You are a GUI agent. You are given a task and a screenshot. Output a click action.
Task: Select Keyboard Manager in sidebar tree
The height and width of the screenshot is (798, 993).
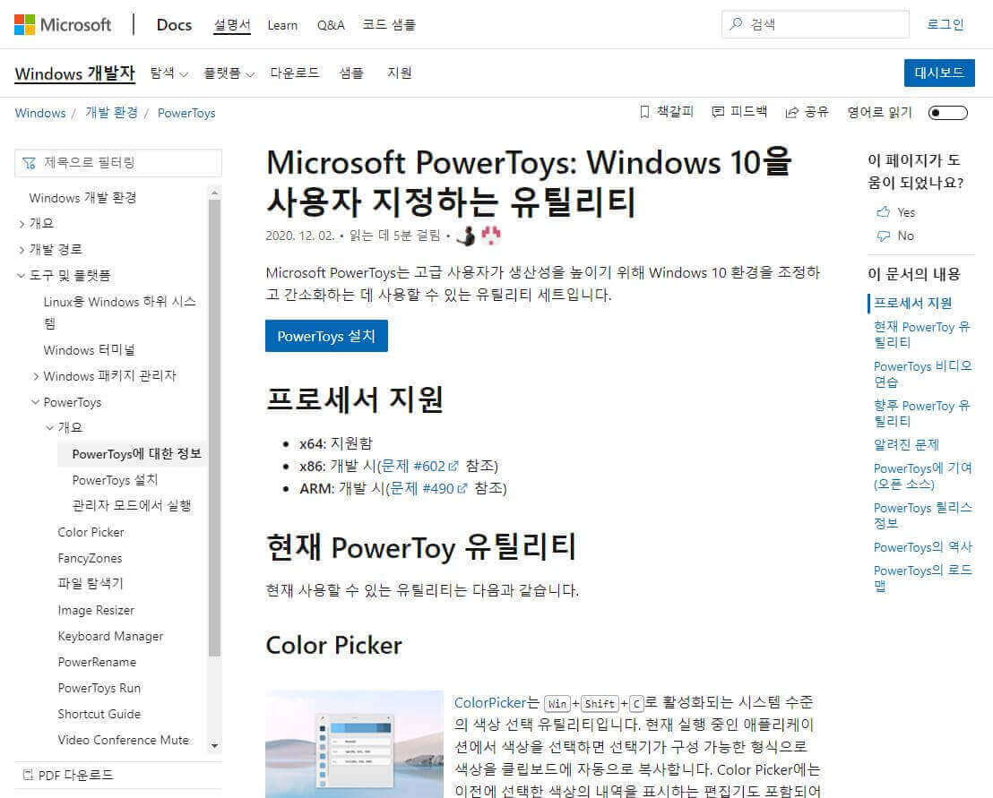tap(111, 636)
